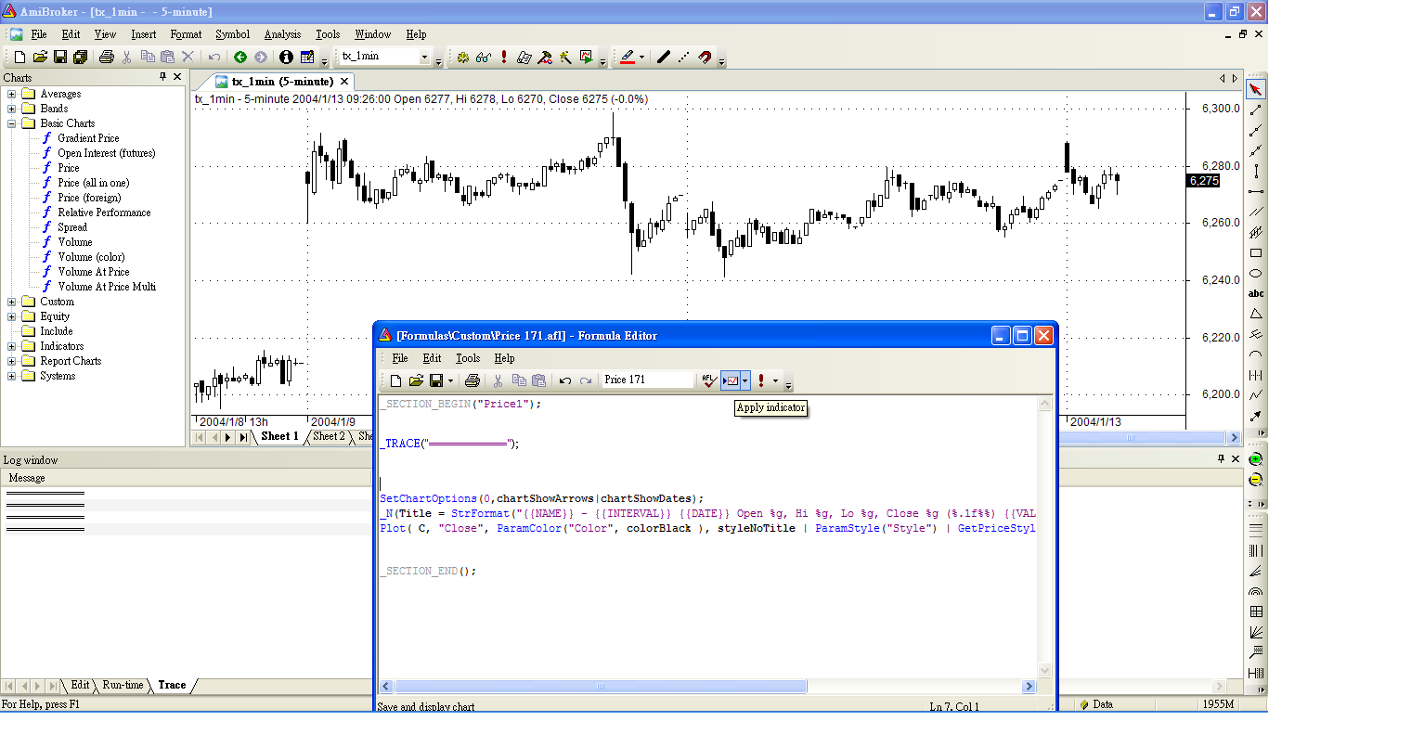Open the pen color dropdown arrow
Image resolution: width=1424 pixels, height=747 pixels.
point(641,57)
